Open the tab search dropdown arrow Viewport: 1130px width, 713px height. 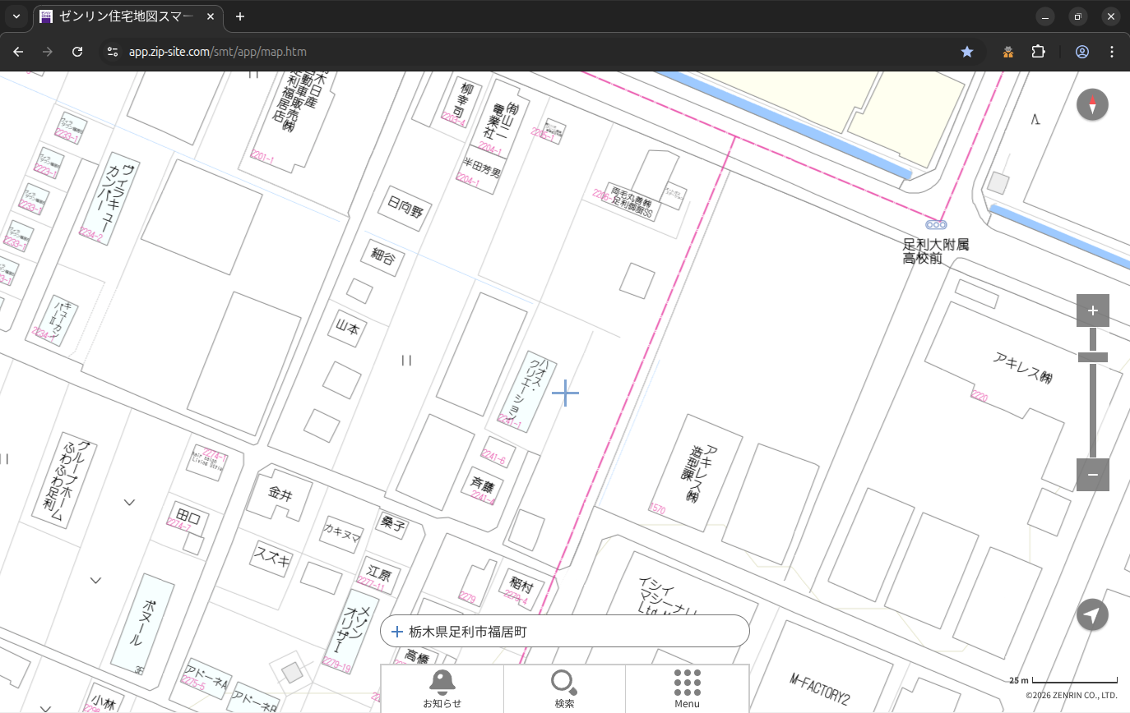click(16, 16)
